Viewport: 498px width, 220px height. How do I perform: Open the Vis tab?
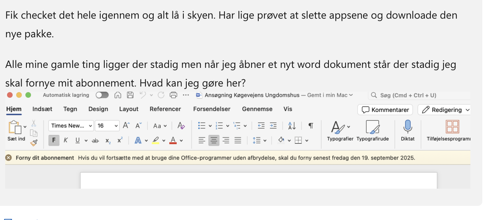(x=288, y=109)
